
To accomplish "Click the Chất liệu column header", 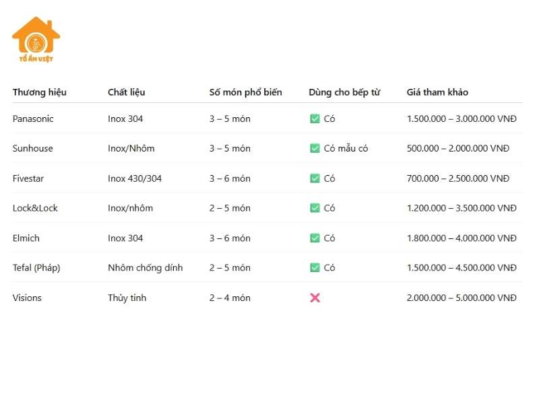I will tap(126, 92).
